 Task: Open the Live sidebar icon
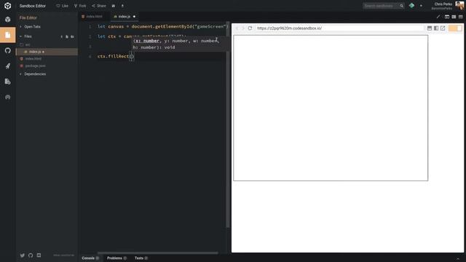[8, 97]
